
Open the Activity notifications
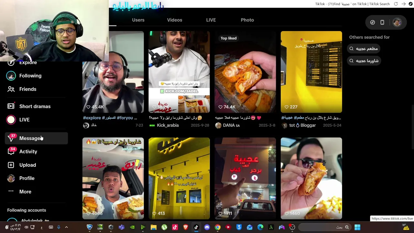[x=28, y=151]
